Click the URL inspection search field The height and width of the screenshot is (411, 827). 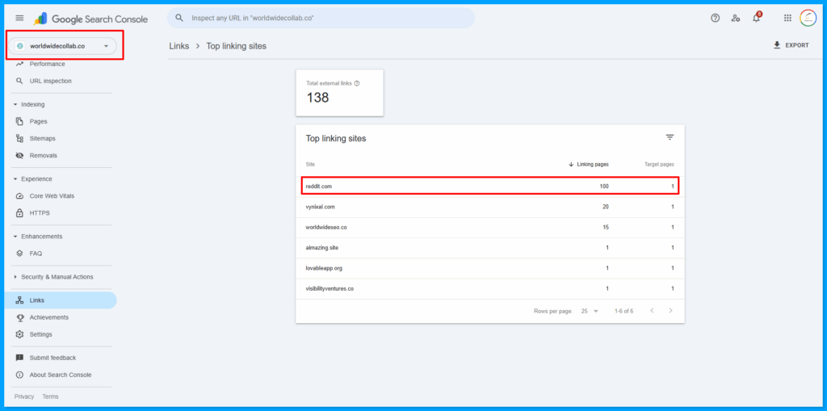point(321,18)
